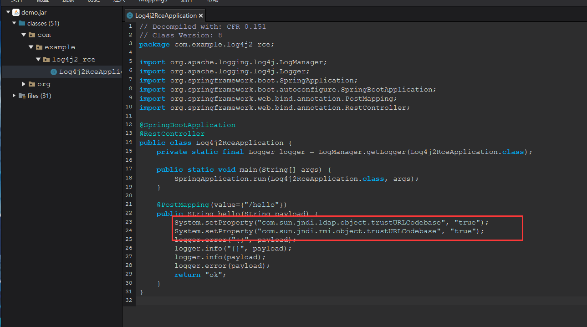Viewport: 587px width, 327px height.
Task: Select Log4j2RceApplication in the project tree
Action: coord(87,72)
